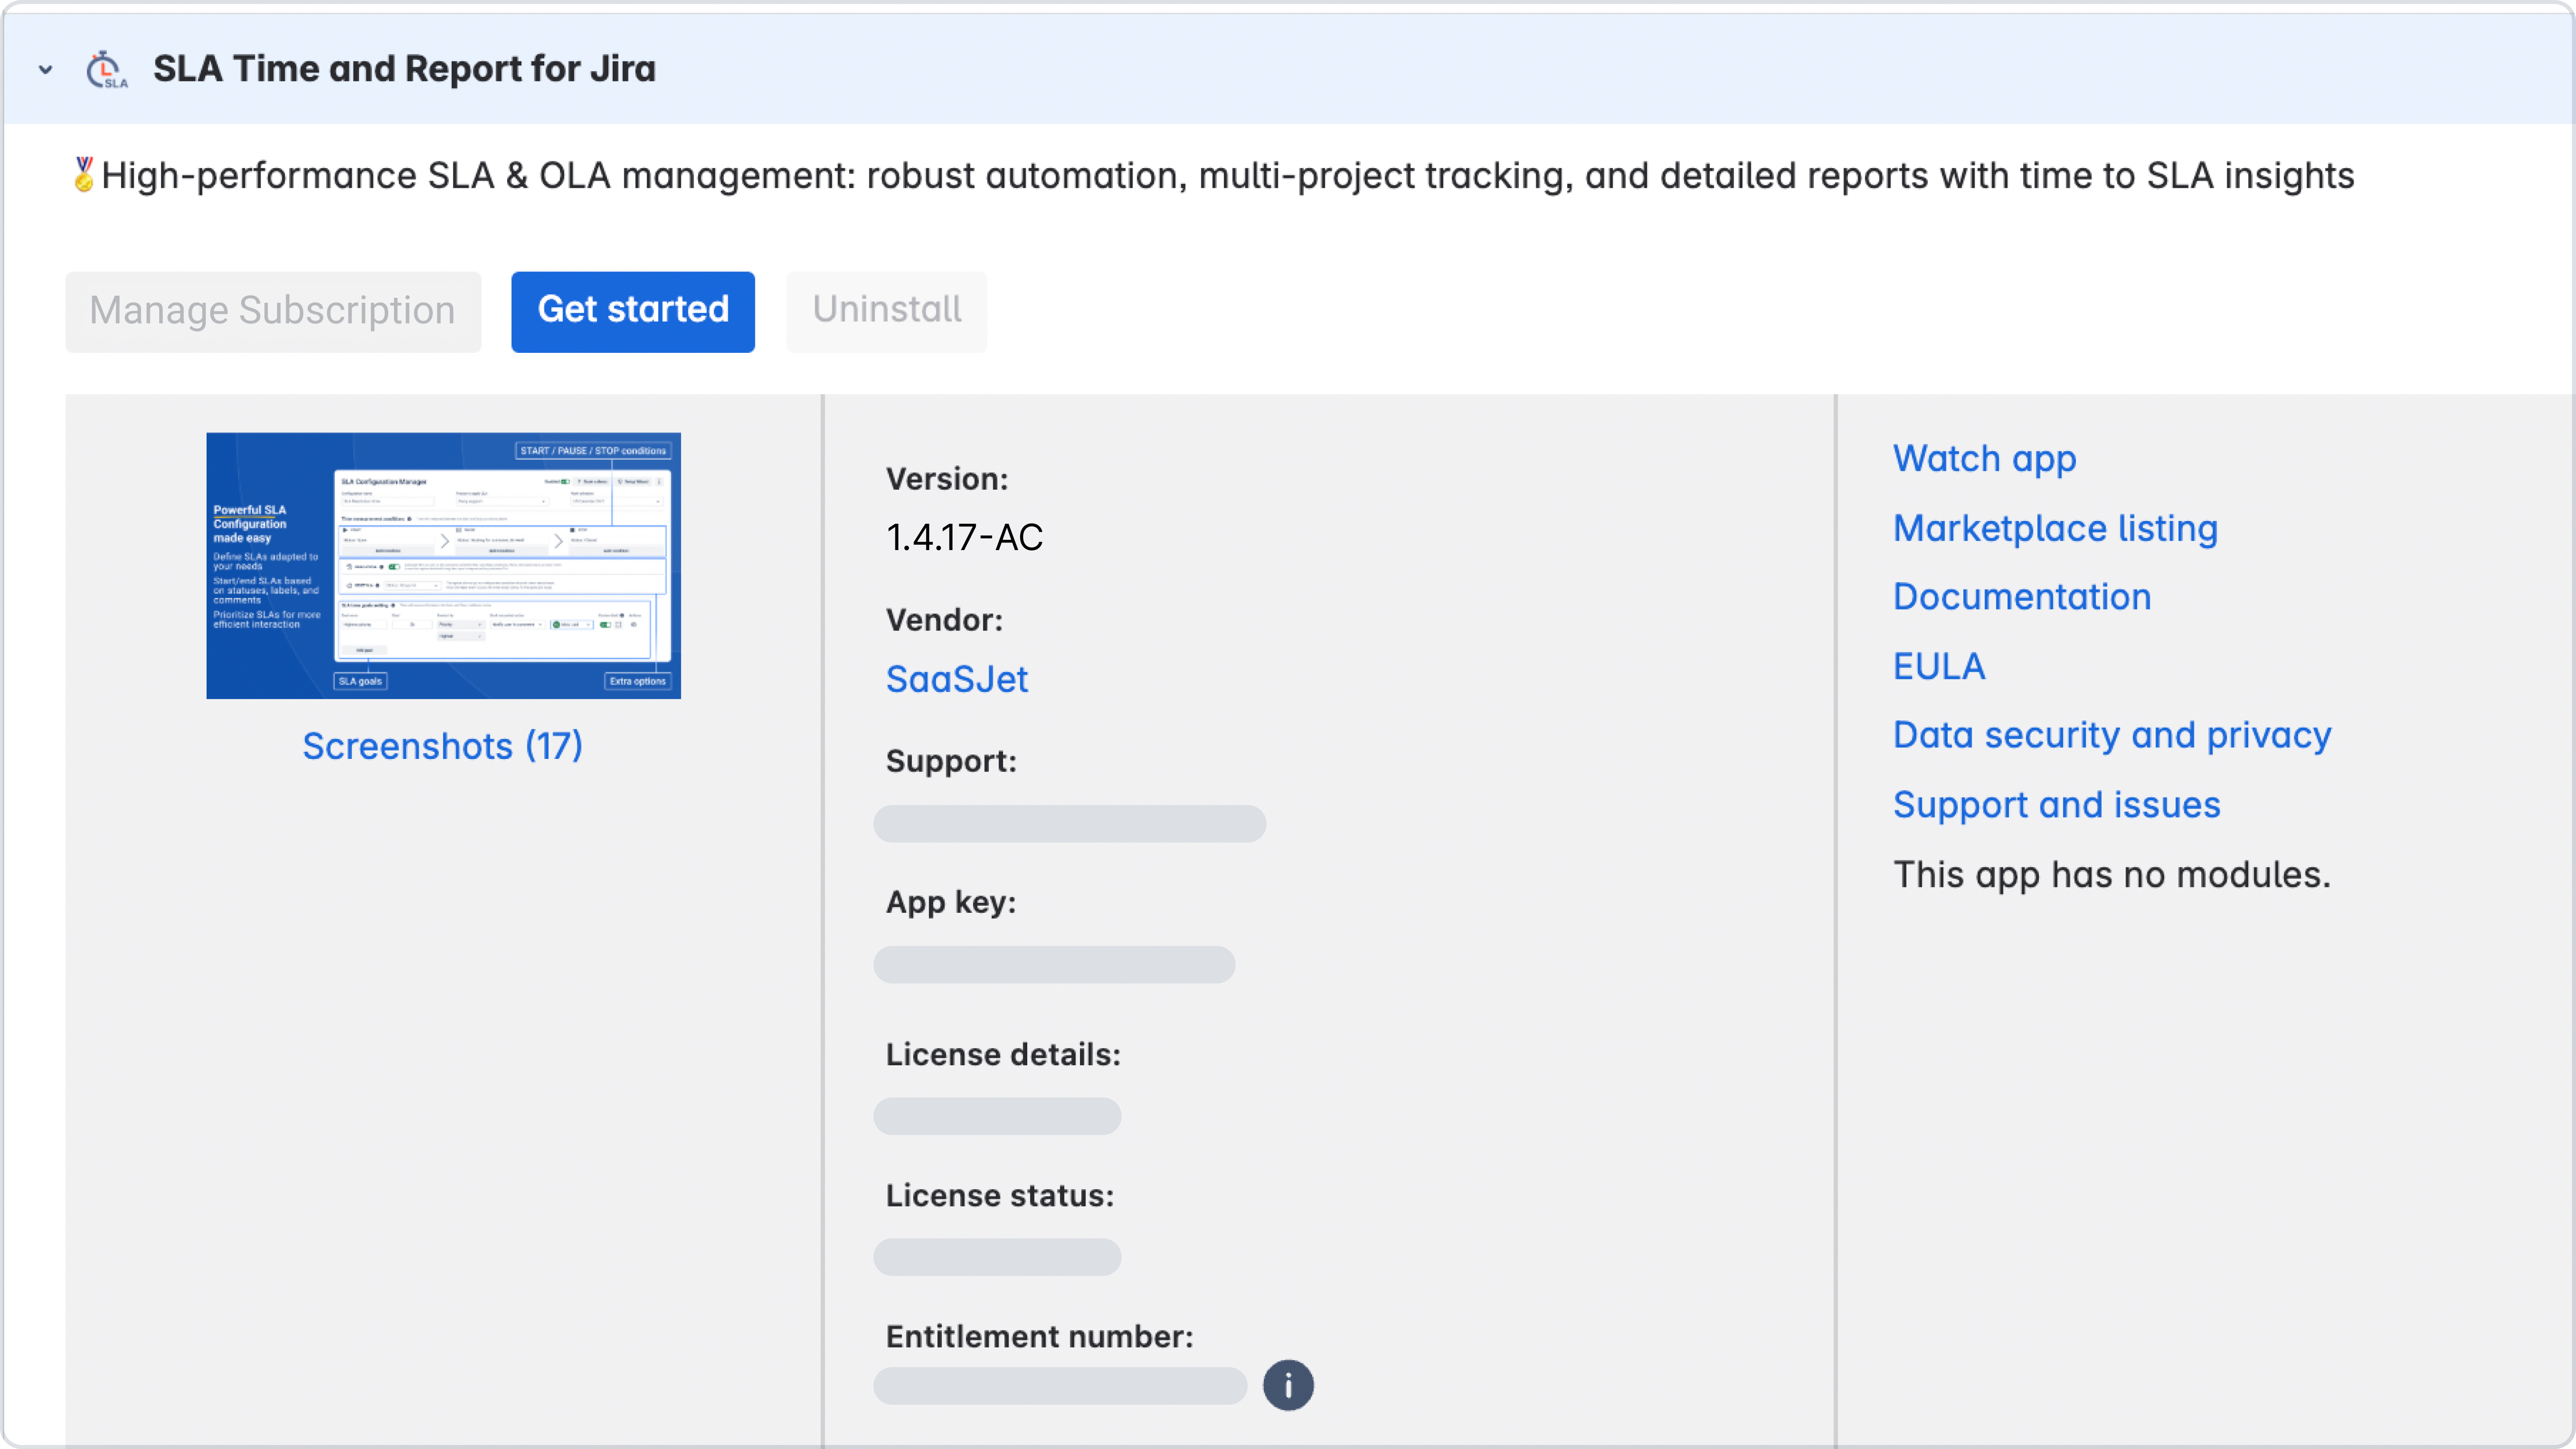Open the Support and issues link
Screen dimensions: 2576x1449
pos(2056,805)
